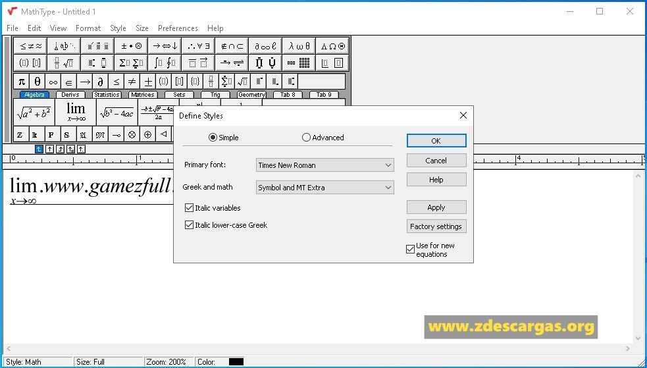
Task: Open the View menu
Action: pyautogui.click(x=58, y=28)
